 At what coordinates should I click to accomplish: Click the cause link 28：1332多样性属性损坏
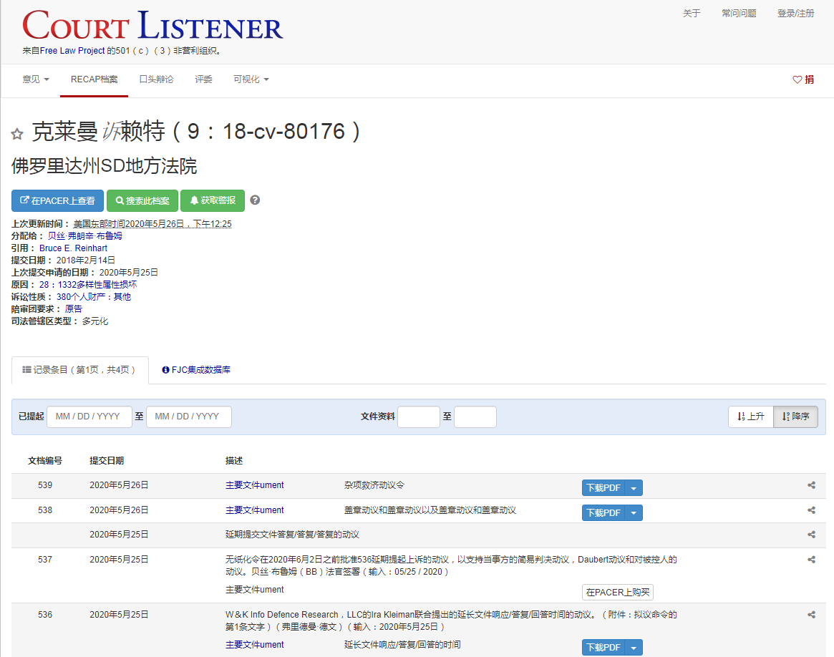(x=88, y=285)
